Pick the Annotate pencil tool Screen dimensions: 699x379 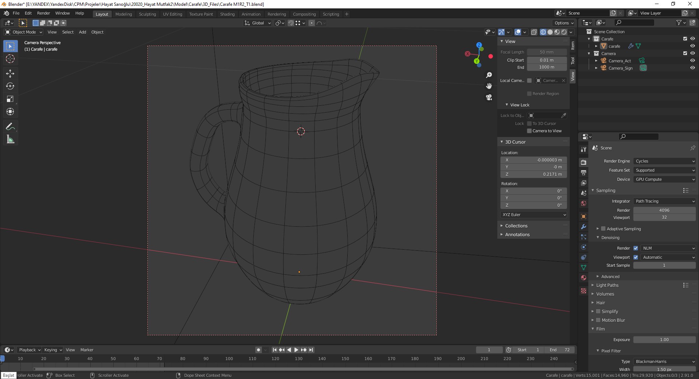[x=10, y=126]
